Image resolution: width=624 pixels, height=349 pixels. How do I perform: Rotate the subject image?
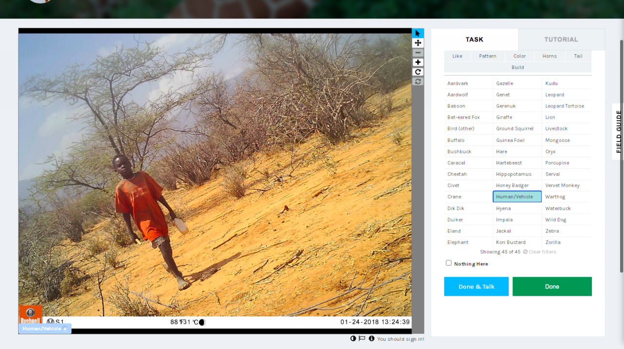coord(418,72)
